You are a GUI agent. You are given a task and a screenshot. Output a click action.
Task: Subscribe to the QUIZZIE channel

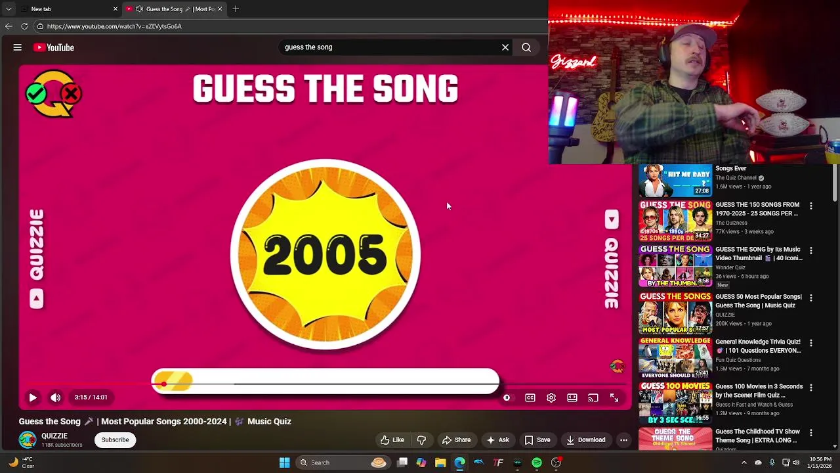(x=115, y=439)
